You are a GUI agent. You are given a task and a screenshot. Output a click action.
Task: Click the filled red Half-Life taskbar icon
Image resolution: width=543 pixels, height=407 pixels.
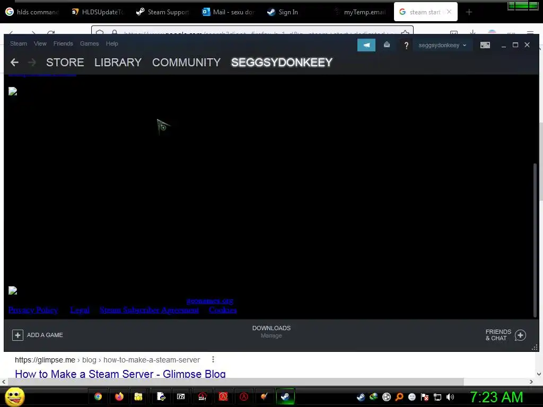pyautogui.click(x=223, y=396)
